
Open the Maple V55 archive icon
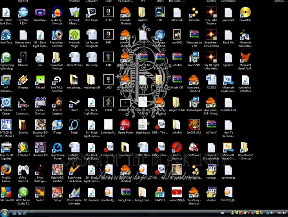177,80
